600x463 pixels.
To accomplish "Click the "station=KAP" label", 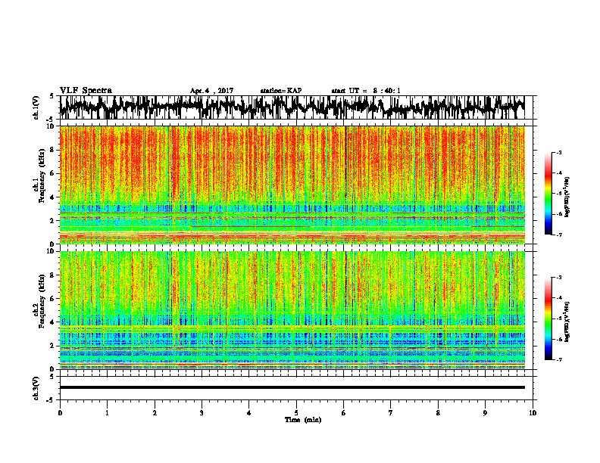I will click(281, 91).
